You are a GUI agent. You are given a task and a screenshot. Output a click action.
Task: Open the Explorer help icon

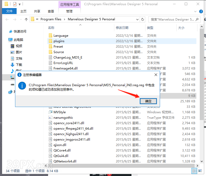201,11
